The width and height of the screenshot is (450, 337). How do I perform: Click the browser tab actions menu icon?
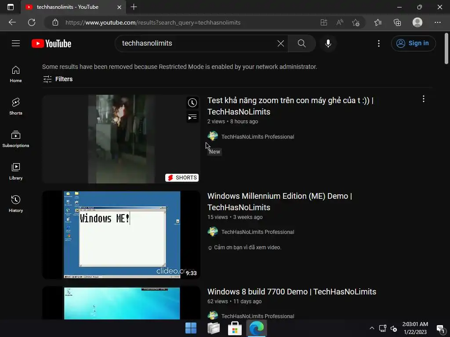11,7
